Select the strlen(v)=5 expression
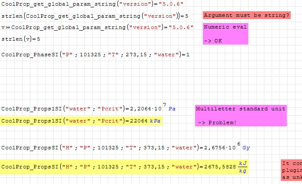The image size is (302, 184). (21, 39)
